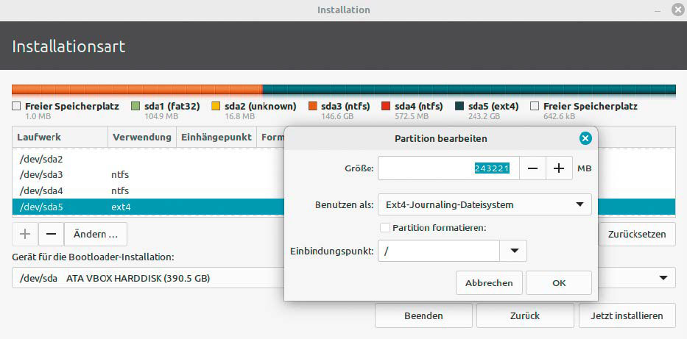The height and width of the screenshot is (339, 687).
Task: Click the Größe size input field
Action: click(448, 168)
